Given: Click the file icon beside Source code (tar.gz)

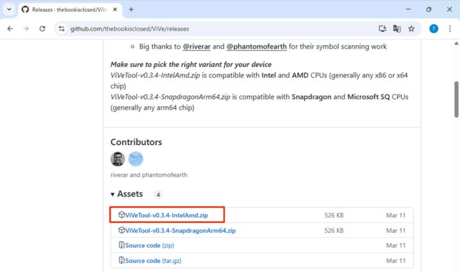Looking at the screenshot, I should coord(121,260).
